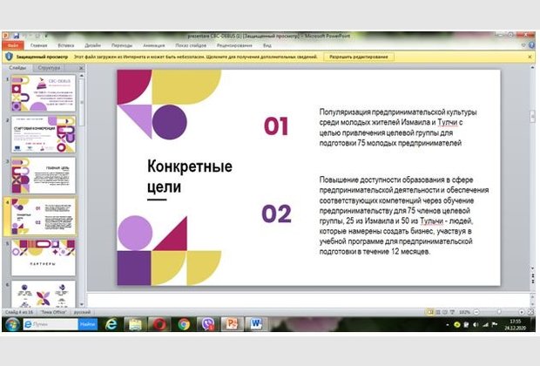The image size is (540, 366).
Task: Open the Дизайн ribbon tab
Action: click(x=92, y=45)
